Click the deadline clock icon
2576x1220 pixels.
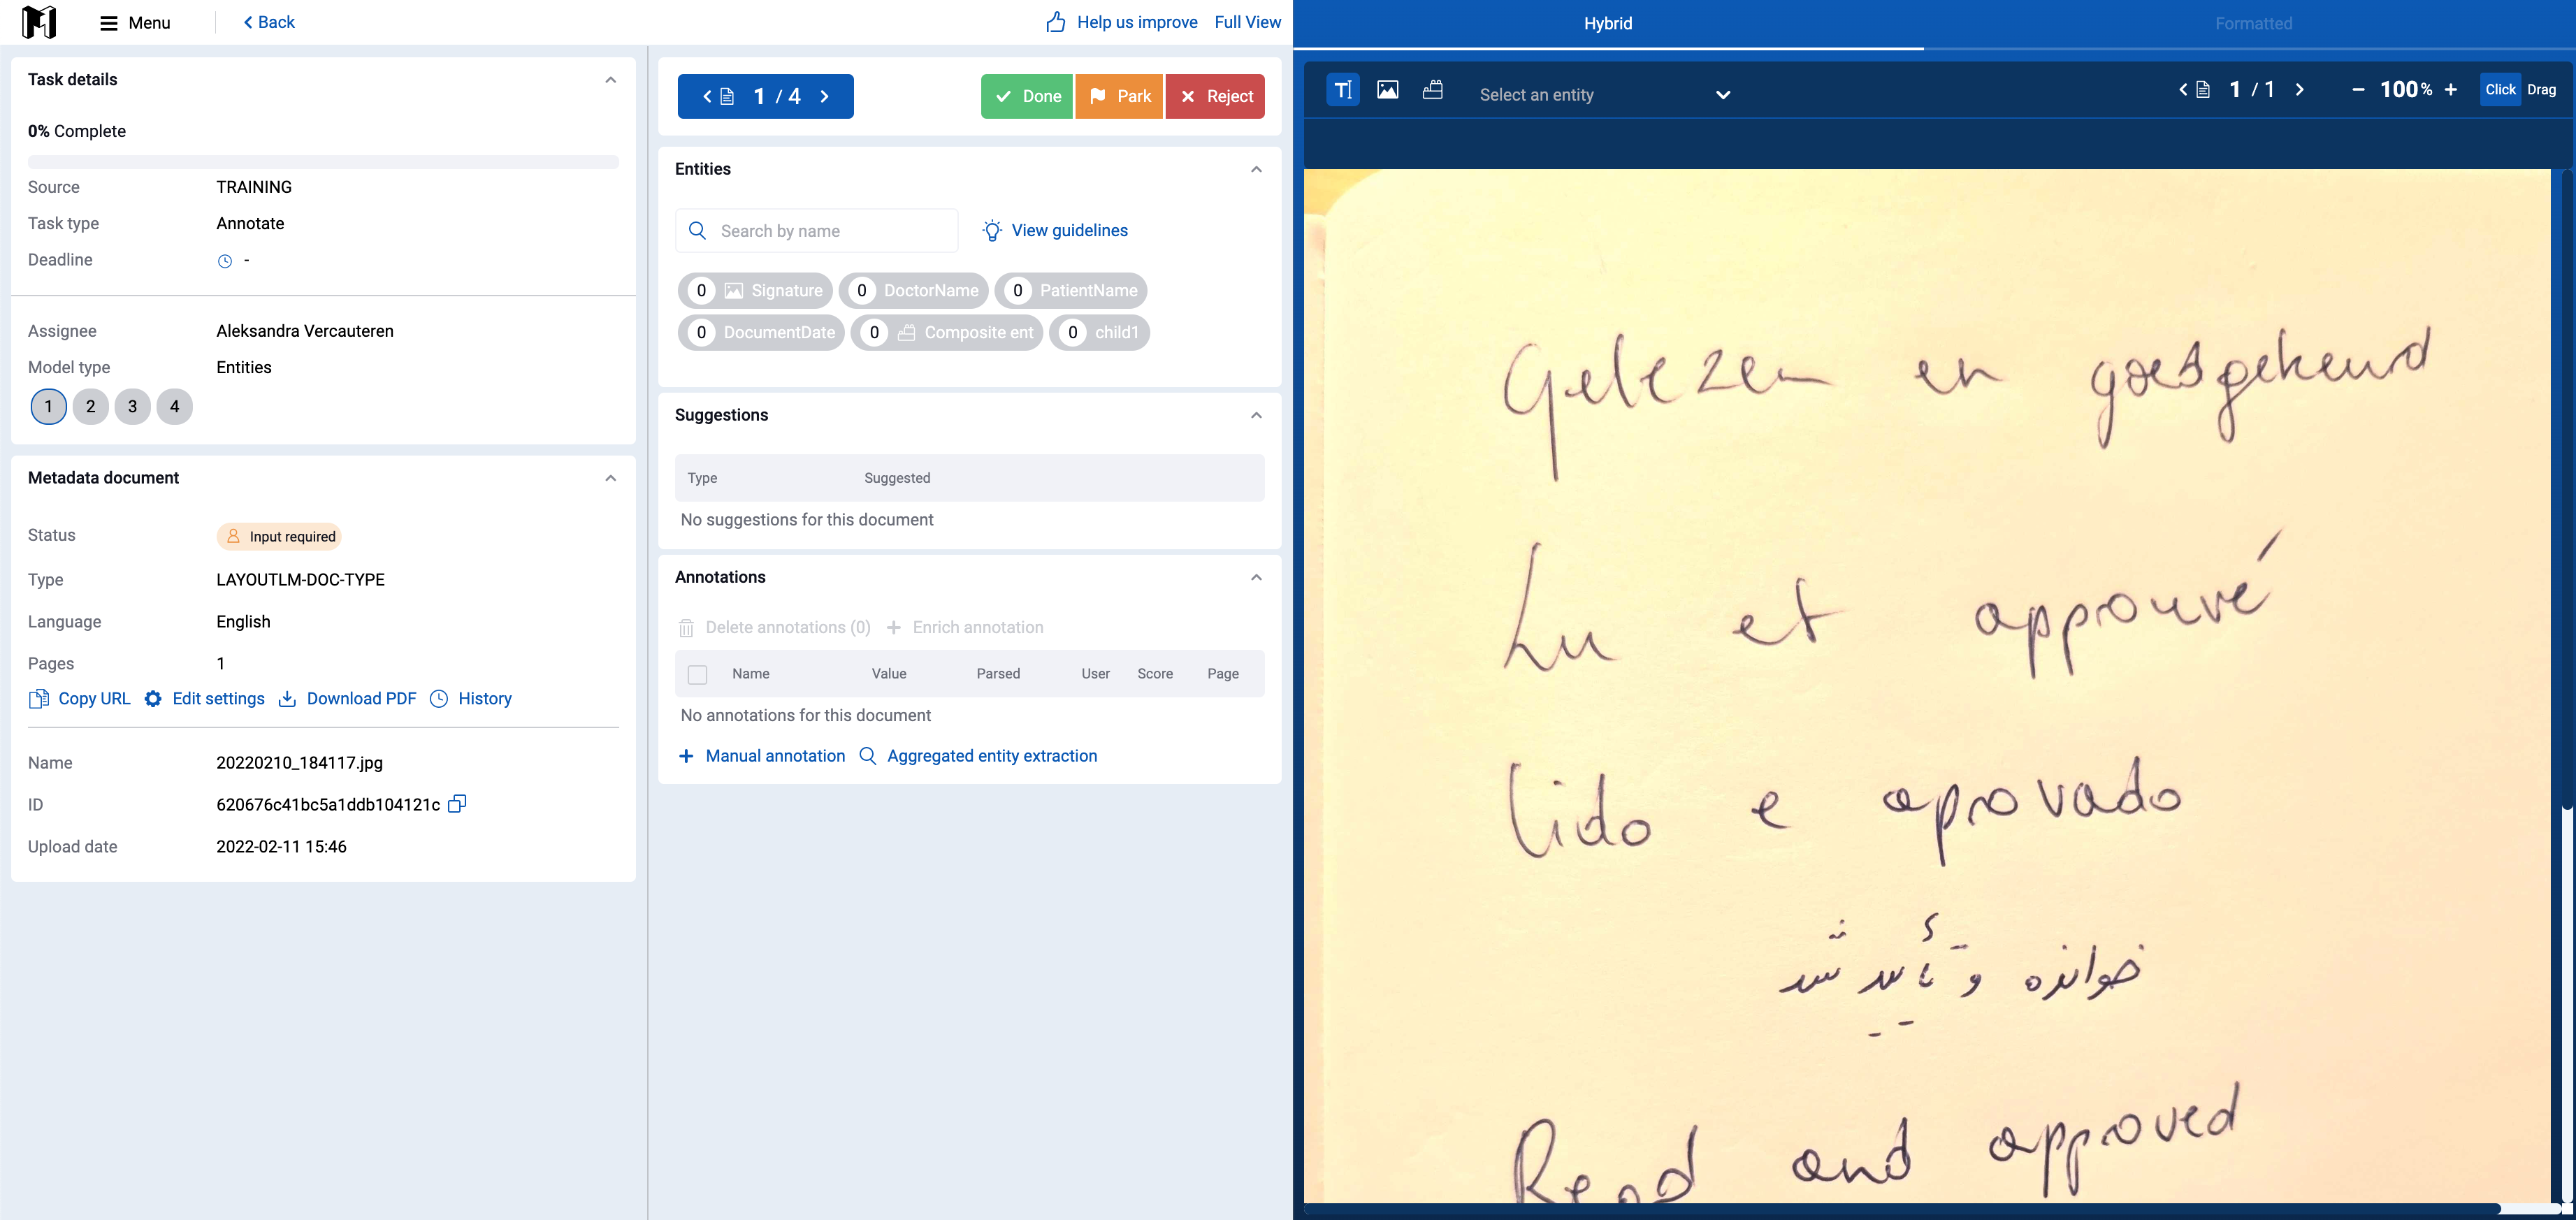[225, 261]
